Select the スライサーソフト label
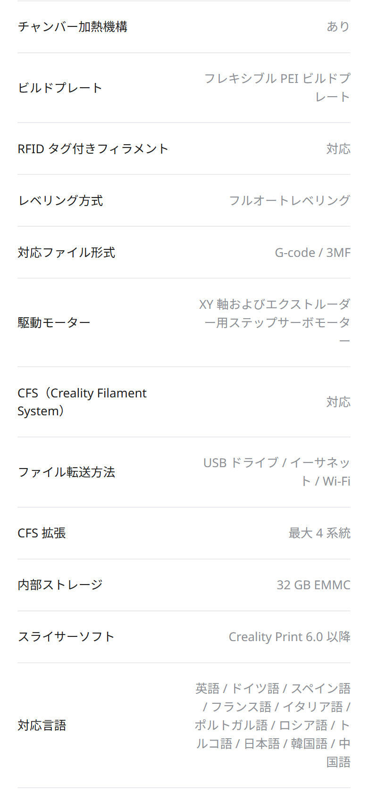The image size is (368, 791). click(66, 637)
